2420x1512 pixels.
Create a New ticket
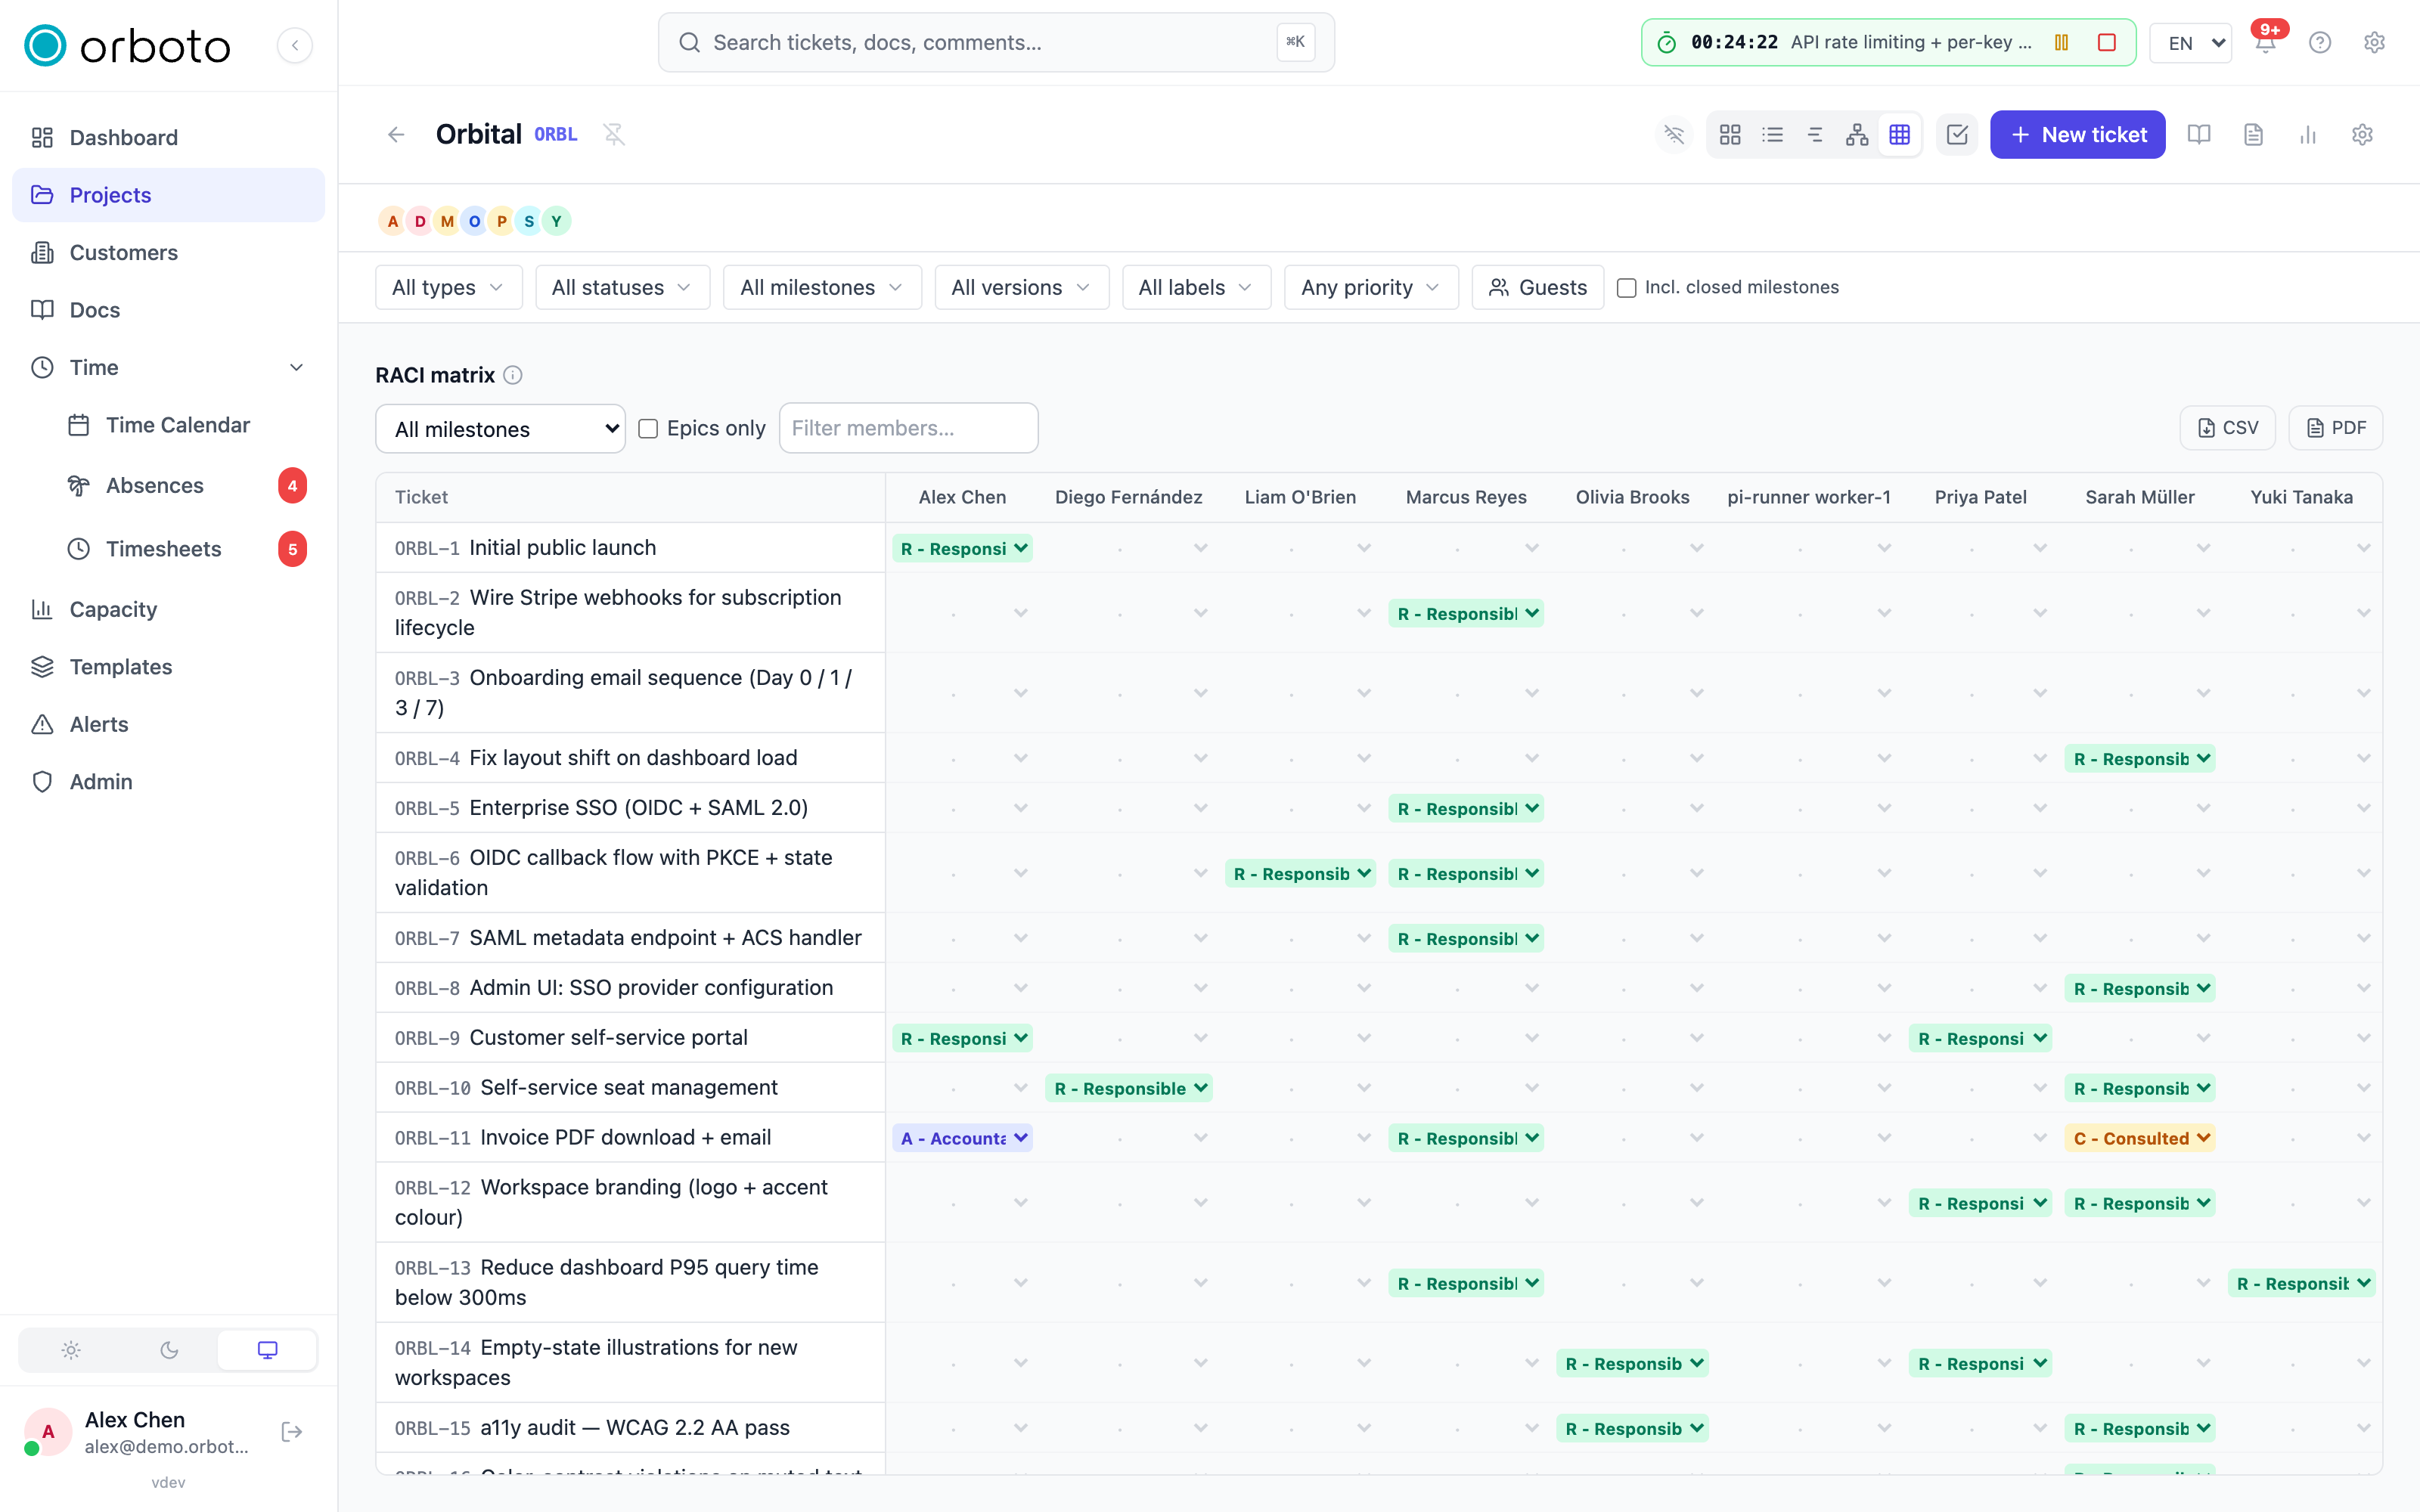click(x=2077, y=134)
